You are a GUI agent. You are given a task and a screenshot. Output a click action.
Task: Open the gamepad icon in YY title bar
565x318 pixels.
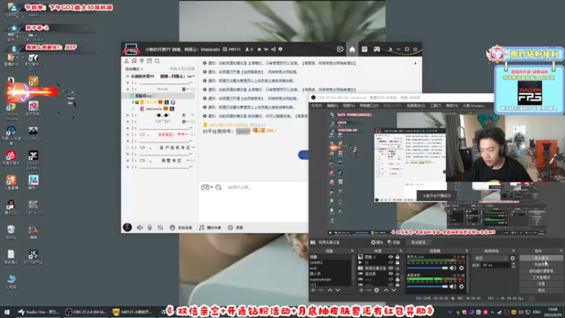click(376, 49)
